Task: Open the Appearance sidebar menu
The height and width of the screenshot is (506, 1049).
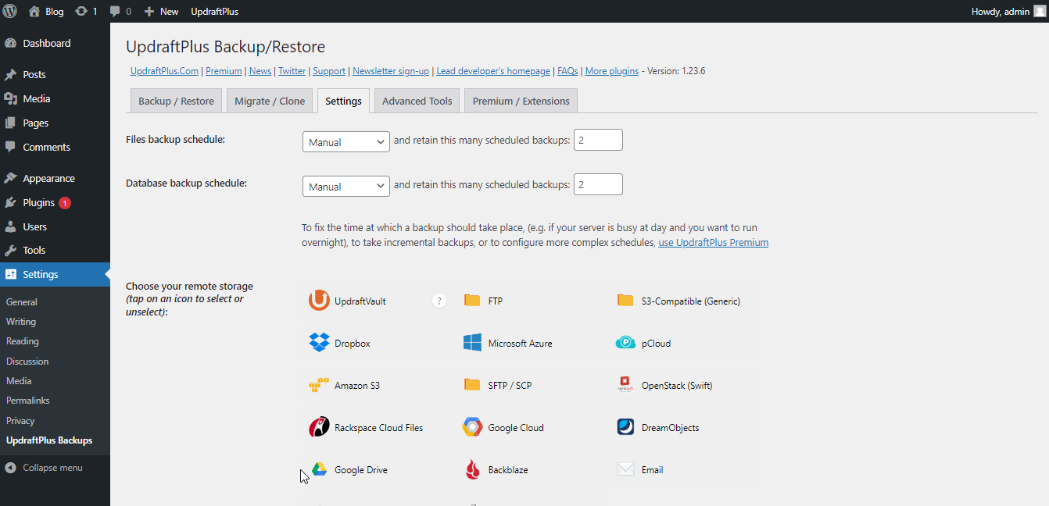Action: [55, 179]
